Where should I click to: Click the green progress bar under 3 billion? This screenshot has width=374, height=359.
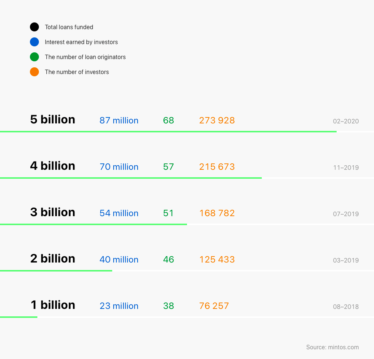click(x=93, y=224)
